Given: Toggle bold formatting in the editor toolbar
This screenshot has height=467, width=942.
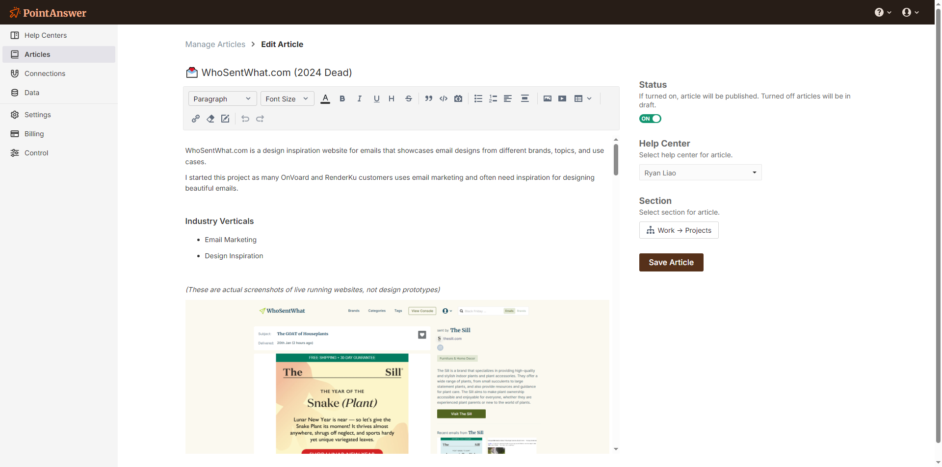Looking at the screenshot, I should pyautogui.click(x=342, y=98).
